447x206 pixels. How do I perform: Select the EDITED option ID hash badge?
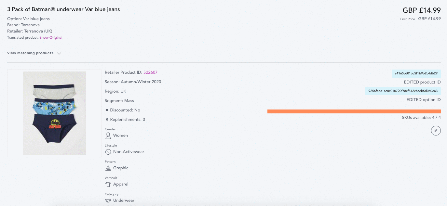pos(403,91)
